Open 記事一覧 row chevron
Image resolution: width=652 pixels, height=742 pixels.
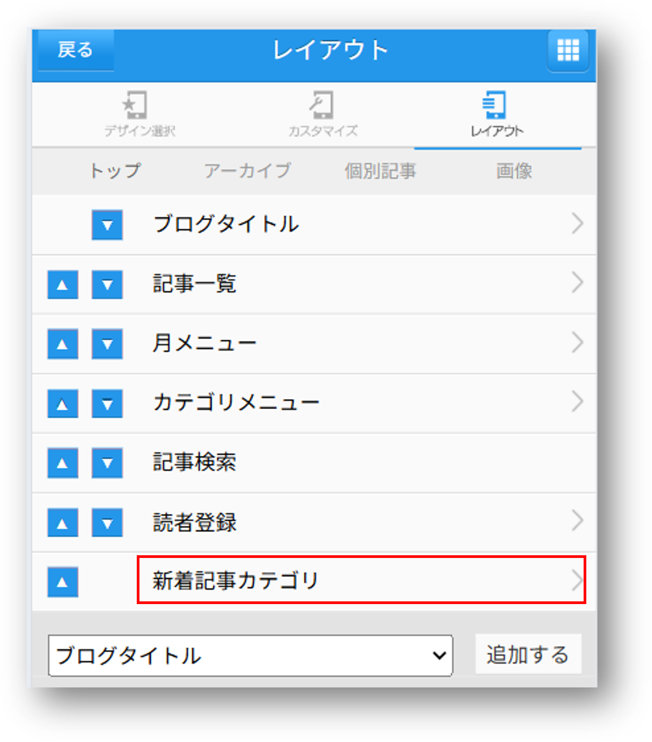(577, 282)
